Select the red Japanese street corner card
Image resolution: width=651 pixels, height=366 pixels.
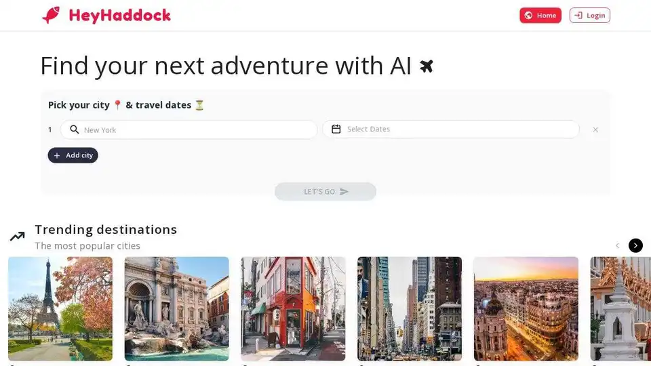pyautogui.click(x=293, y=309)
